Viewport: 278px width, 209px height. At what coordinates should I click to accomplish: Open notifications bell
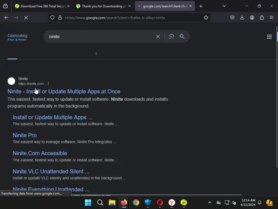pyautogui.click(x=260, y=202)
